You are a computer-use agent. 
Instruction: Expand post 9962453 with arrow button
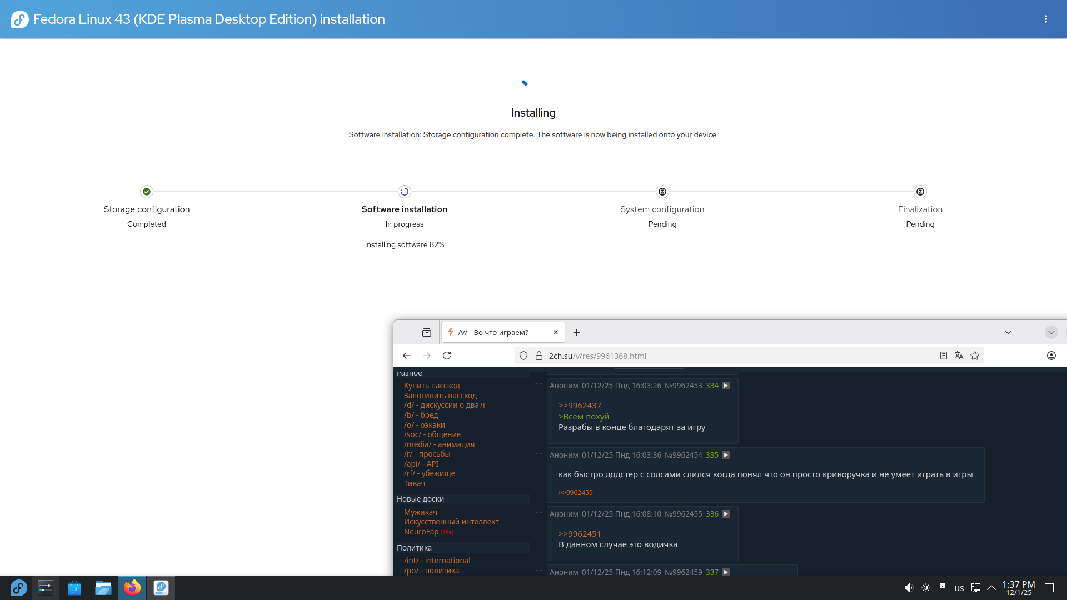tap(726, 386)
